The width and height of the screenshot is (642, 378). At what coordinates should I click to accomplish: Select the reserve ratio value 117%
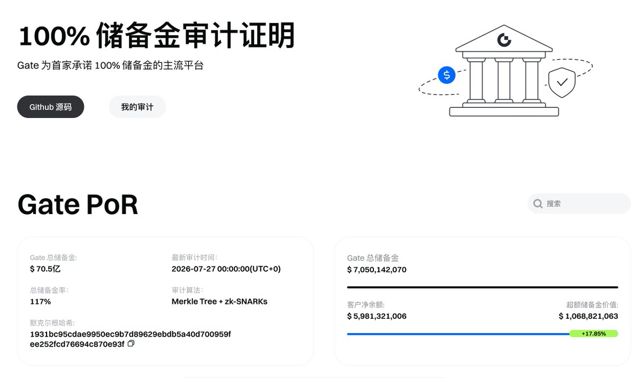tap(40, 302)
